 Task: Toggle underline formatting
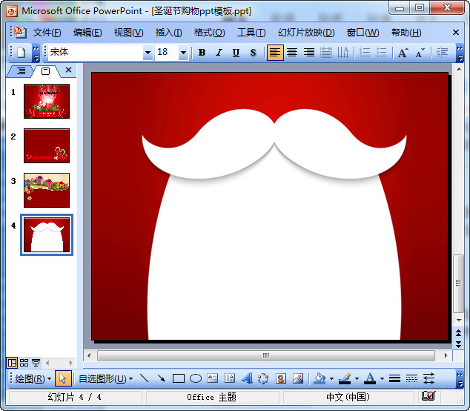point(236,53)
